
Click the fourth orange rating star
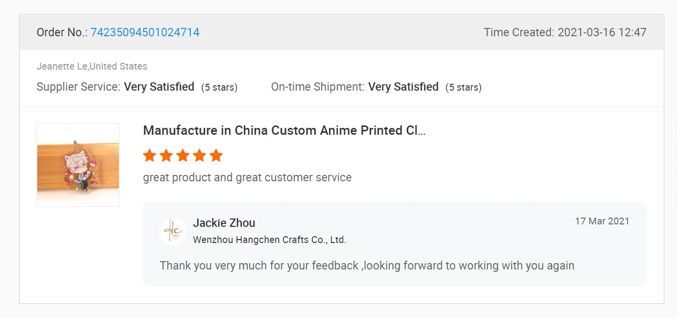coord(199,156)
